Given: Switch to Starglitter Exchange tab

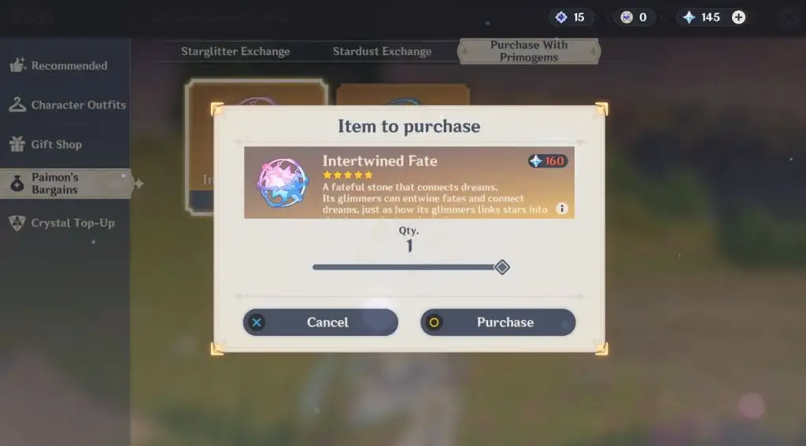Looking at the screenshot, I should [x=235, y=51].
